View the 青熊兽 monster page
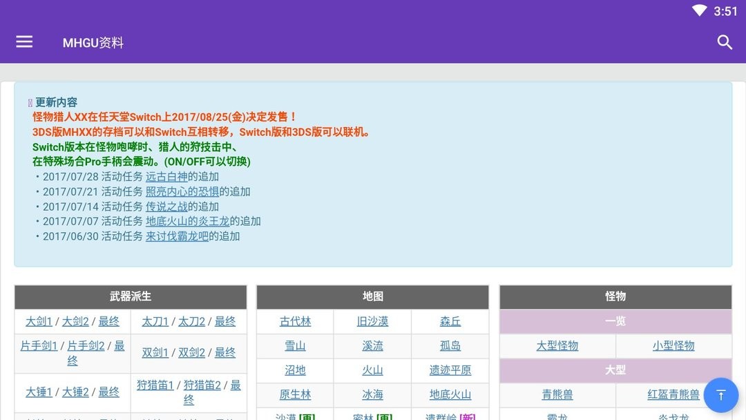The image size is (746, 420). [557, 394]
